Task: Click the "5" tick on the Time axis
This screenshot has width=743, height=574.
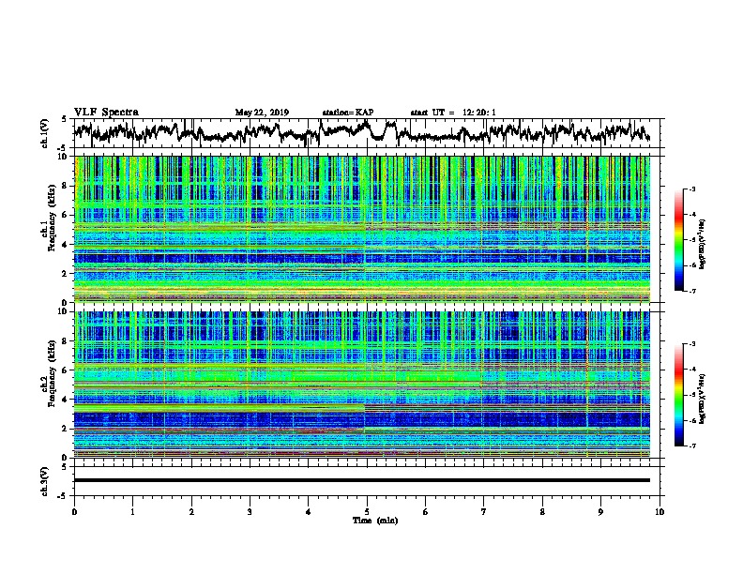Action: 367,511
